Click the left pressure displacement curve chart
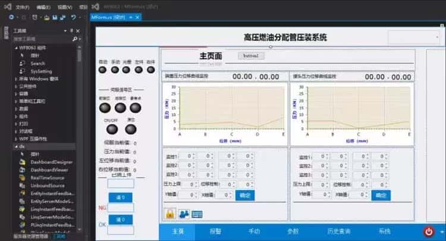 tap(225, 114)
